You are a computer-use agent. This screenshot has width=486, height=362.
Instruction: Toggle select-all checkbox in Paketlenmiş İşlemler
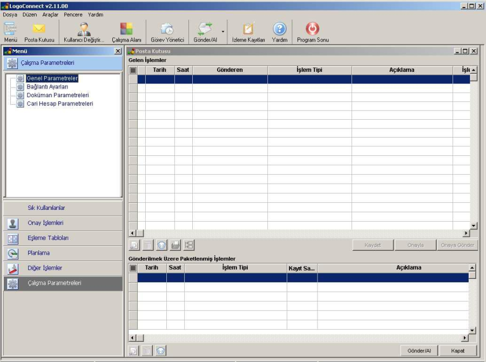[x=133, y=268]
